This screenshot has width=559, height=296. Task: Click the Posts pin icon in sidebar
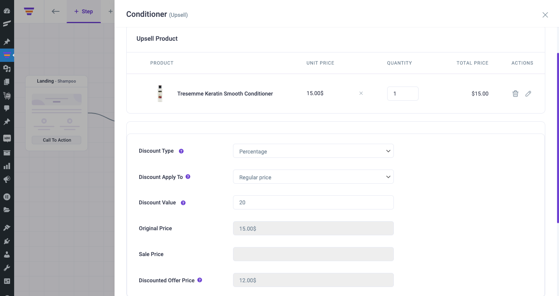(x=7, y=42)
